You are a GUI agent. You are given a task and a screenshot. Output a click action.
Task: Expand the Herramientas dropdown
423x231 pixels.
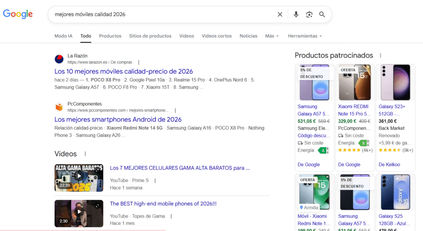305,36
